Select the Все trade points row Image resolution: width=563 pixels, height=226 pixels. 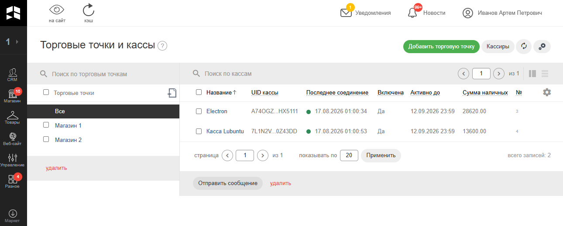(103, 111)
